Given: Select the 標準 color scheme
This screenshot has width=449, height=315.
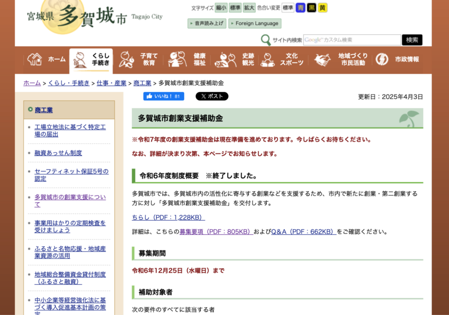Looking at the screenshot, I should click(x=288, y=8).
